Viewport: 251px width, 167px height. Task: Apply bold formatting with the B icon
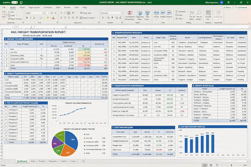click(x=27, y=18)
